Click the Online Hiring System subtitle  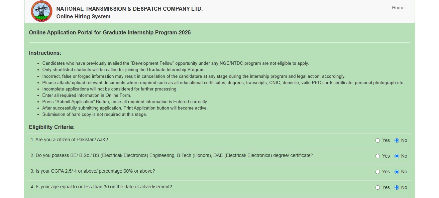tap(83, 17)
